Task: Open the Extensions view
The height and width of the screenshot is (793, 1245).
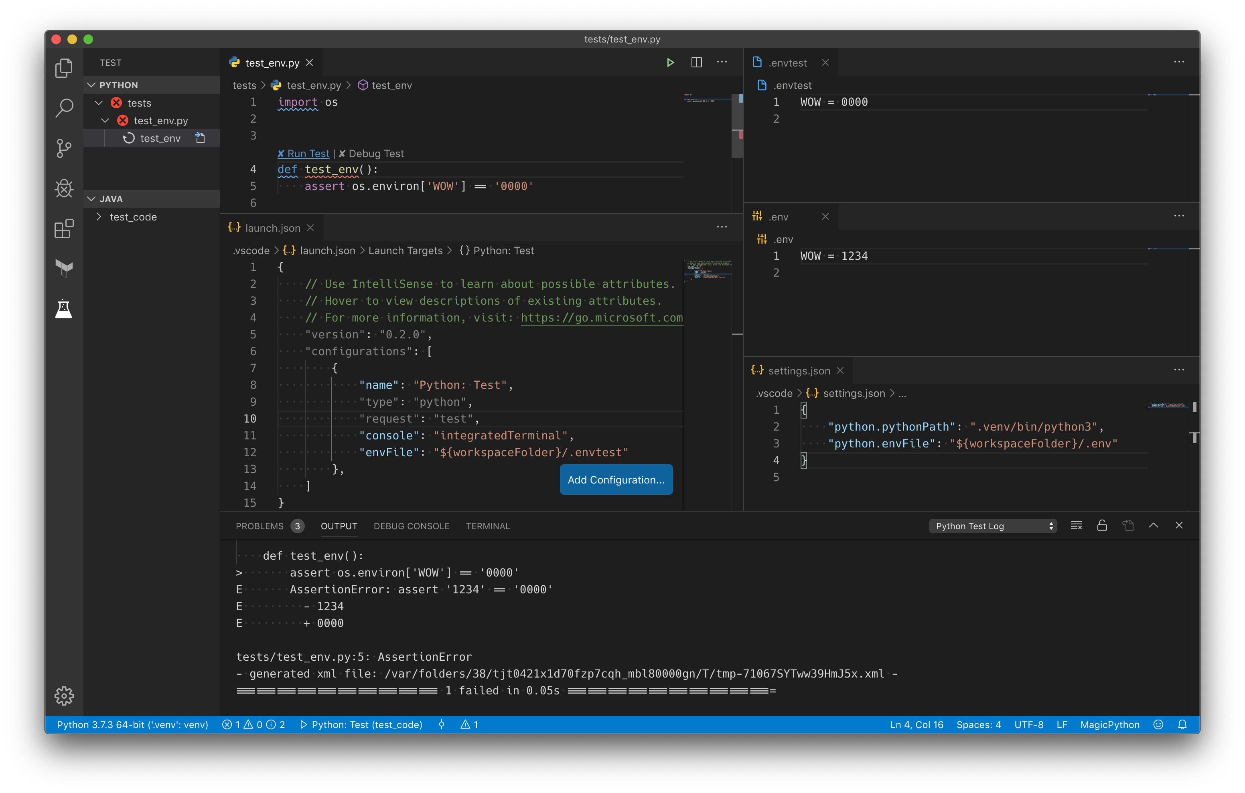Action: (x=64, y=229)
